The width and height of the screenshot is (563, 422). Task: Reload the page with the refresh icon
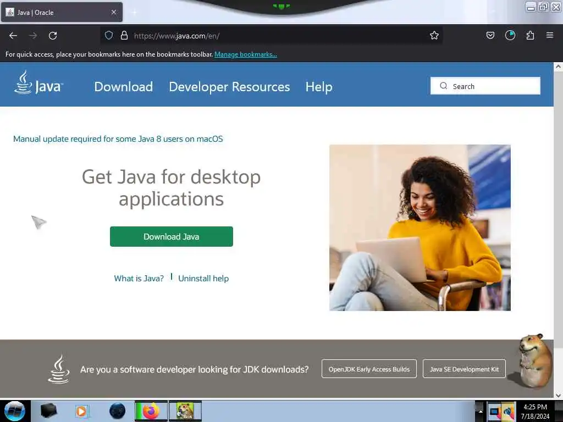click(x=53, y=36)
